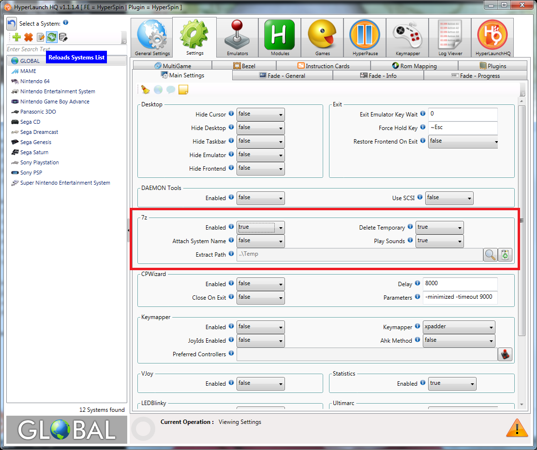
Task: Click the blue back arrow button
Action: coord(12,24)
